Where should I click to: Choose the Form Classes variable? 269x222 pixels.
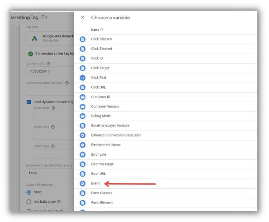tap(165, 193)
